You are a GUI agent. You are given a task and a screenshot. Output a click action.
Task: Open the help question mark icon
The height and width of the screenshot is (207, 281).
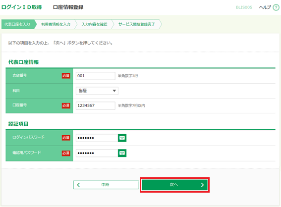(x=276, y=7)
